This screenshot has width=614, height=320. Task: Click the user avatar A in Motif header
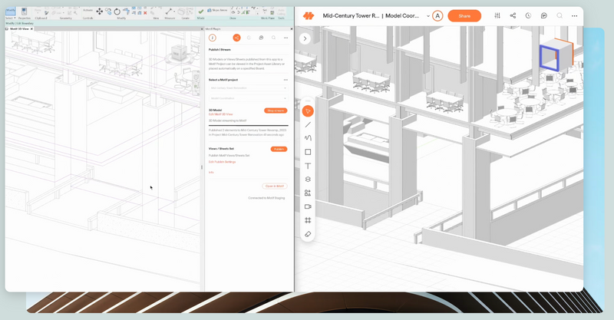(437, 15)
